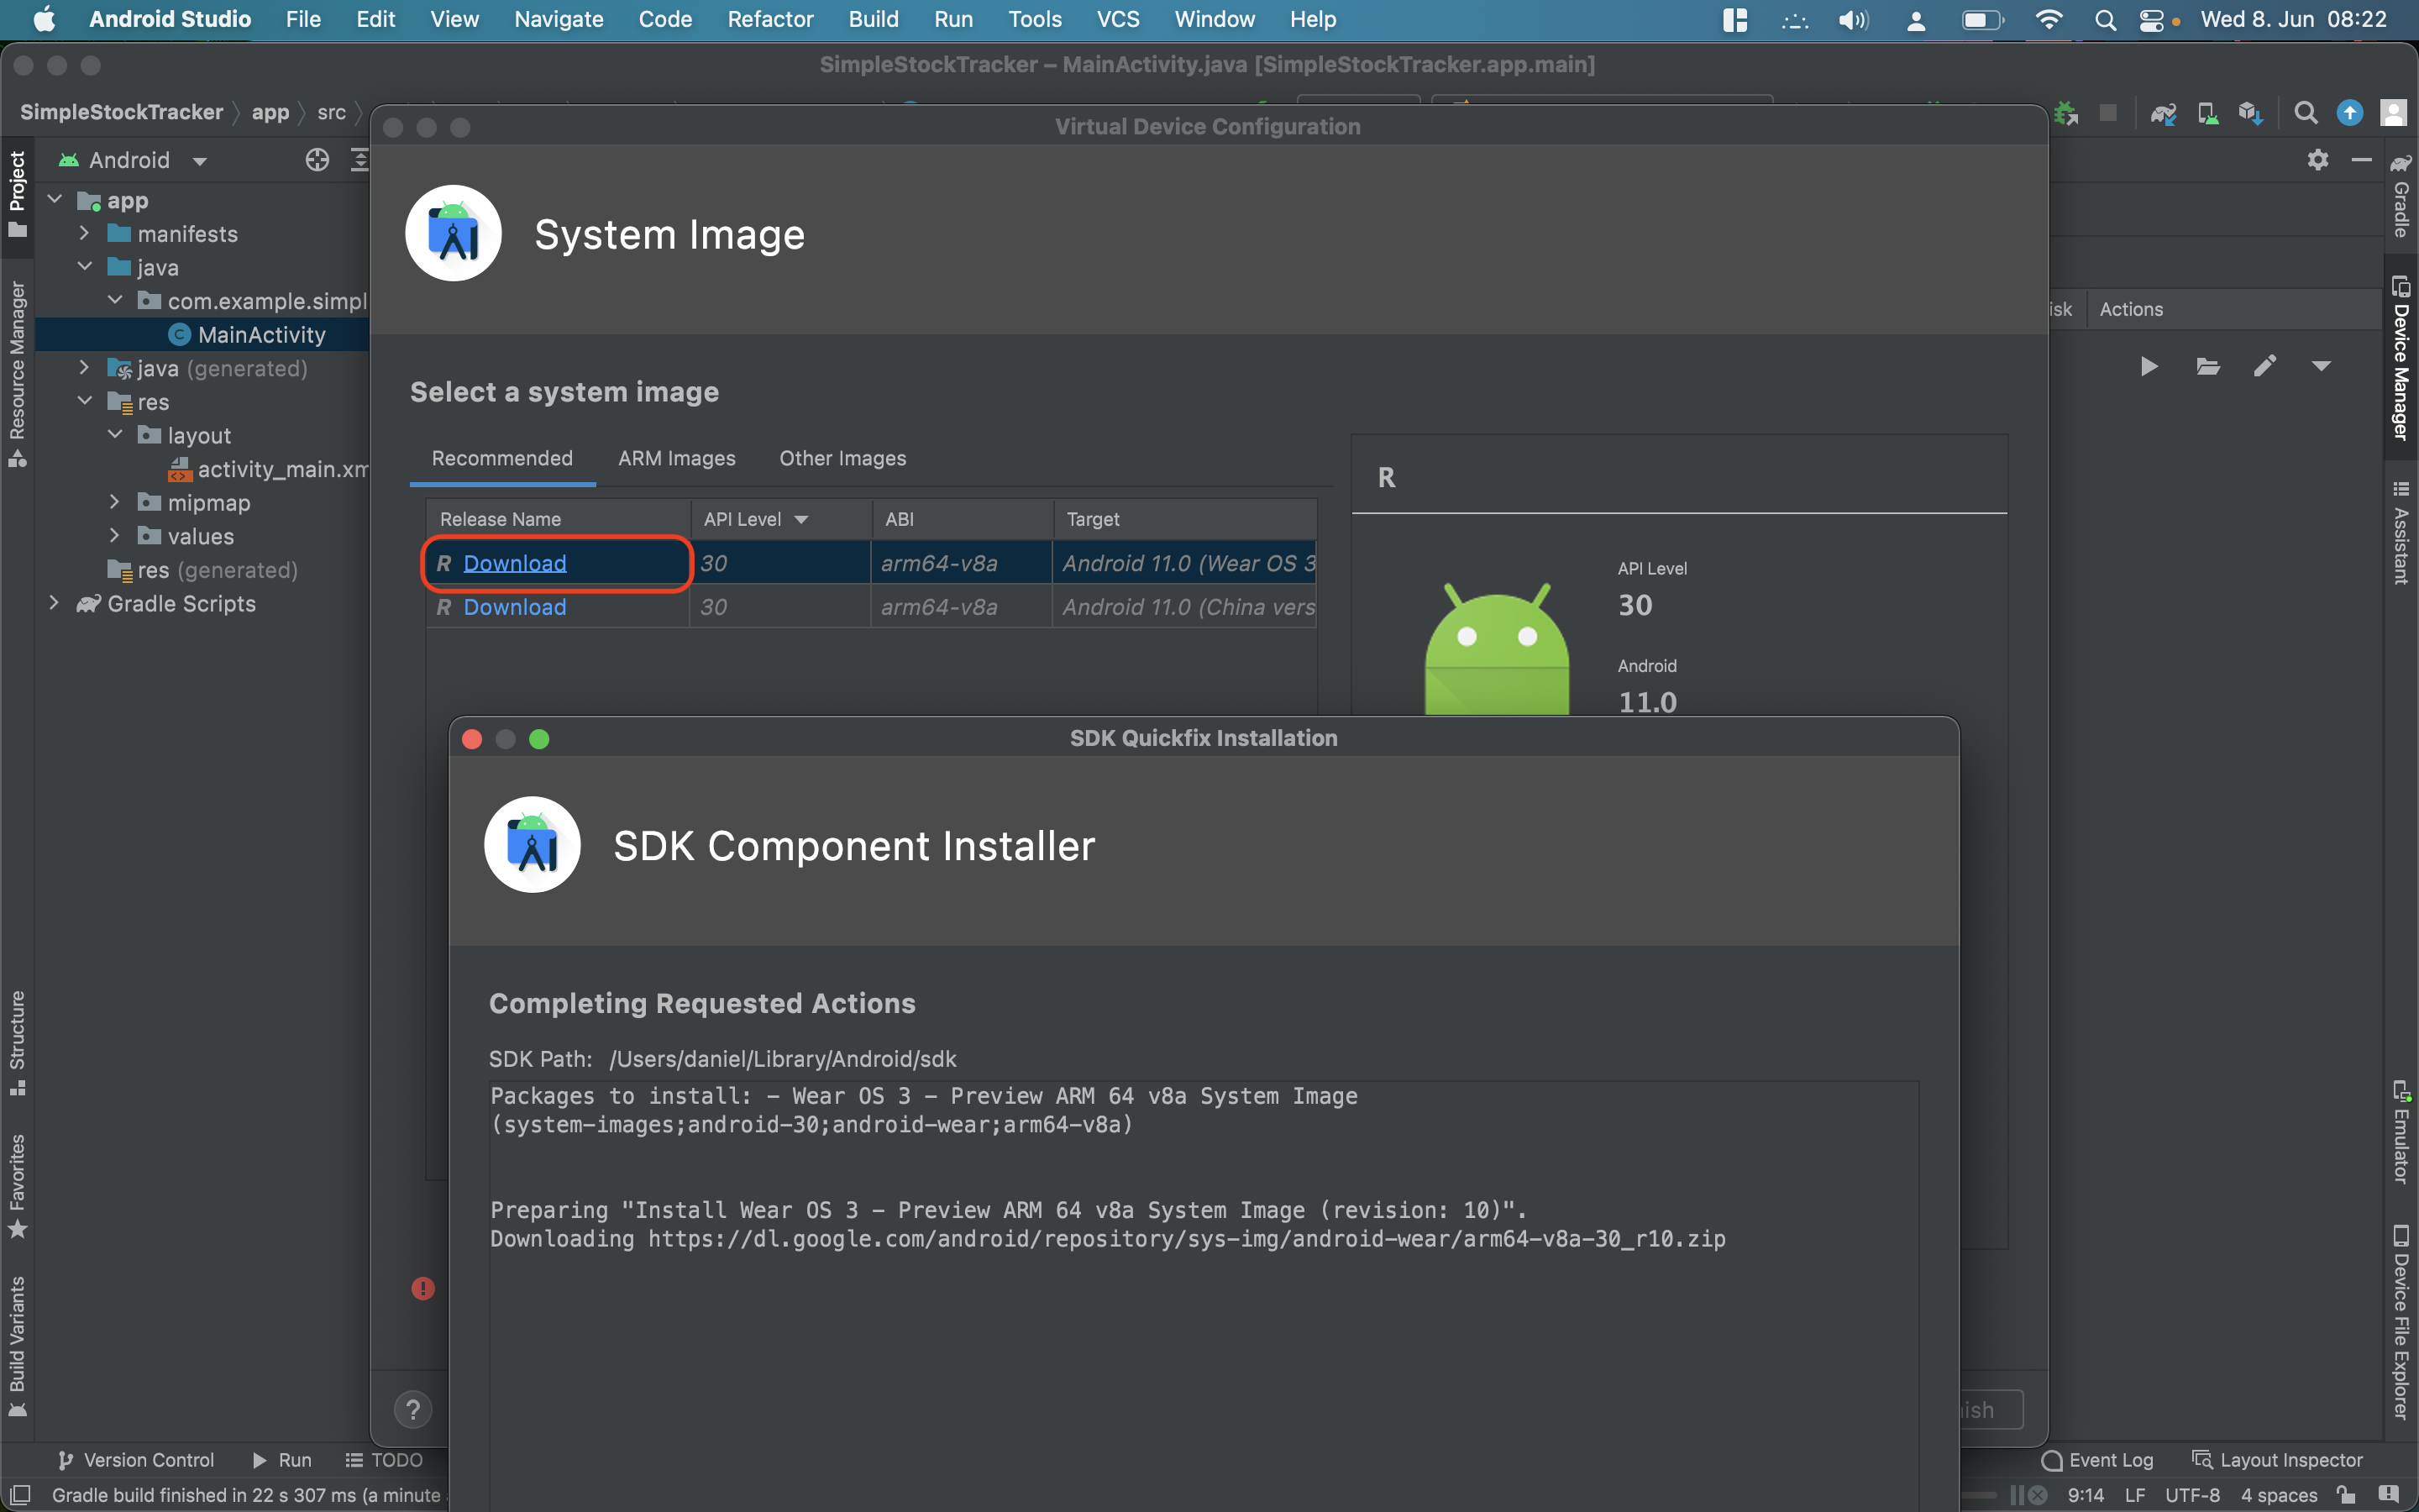Click Download link for China version image
2419x1512 pixels.
click(x=514, y=607)
